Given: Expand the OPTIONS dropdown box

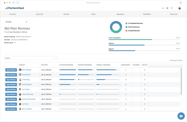Looking at the screenshot, I should pyautogui.click(x=17, y=22).
